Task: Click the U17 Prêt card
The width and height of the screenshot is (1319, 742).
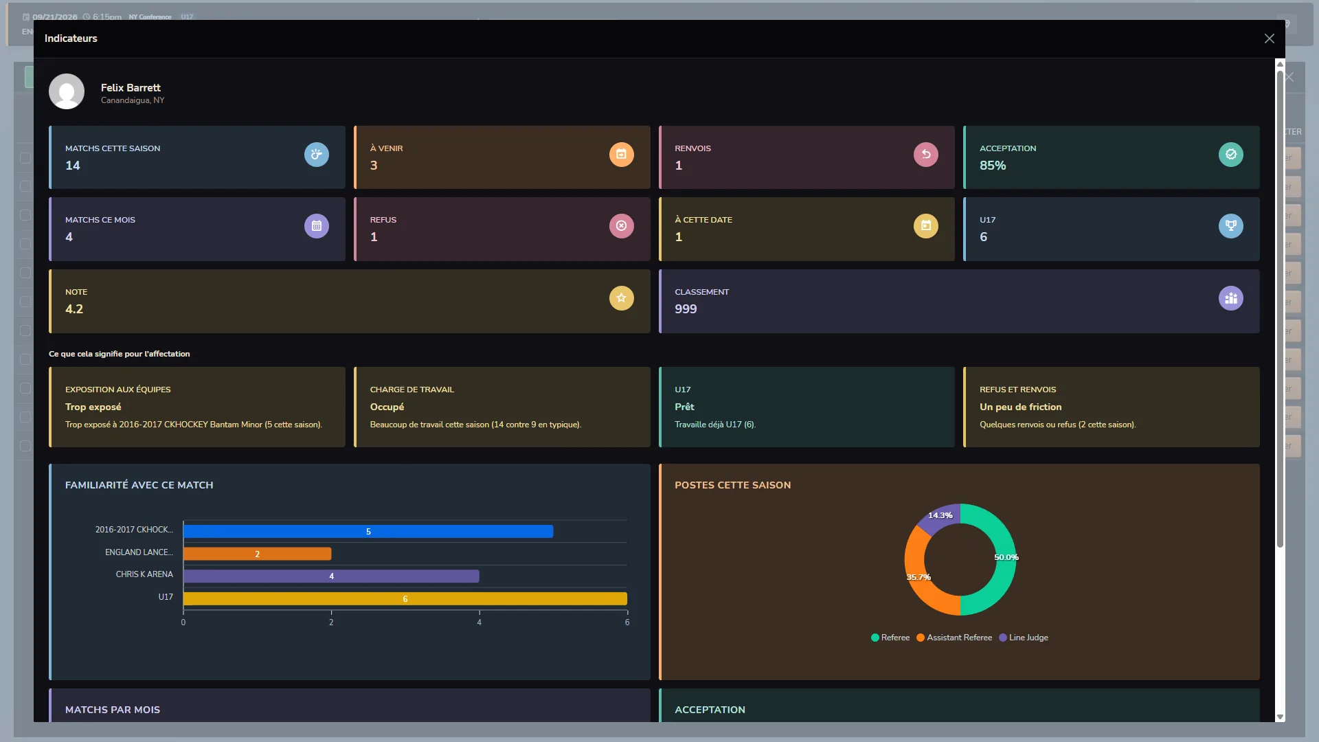Action: (x=807, y=407)
